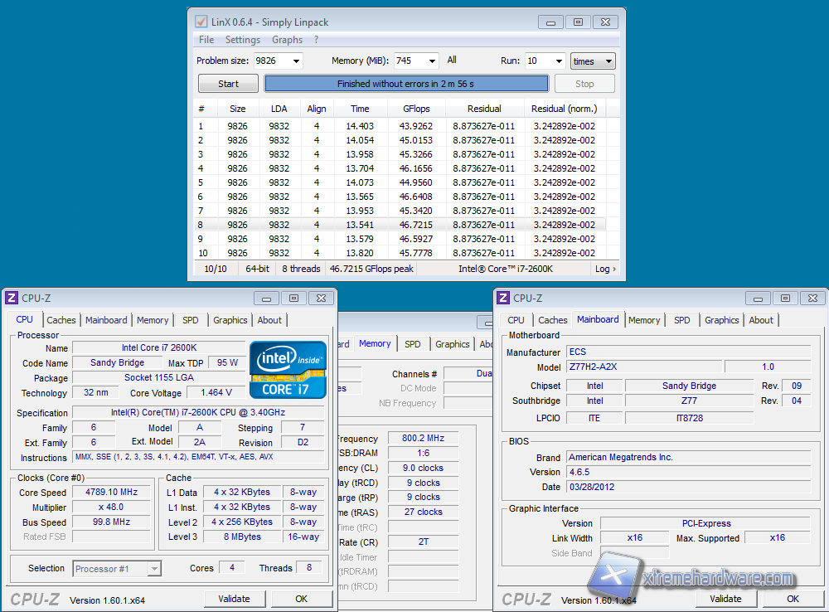Switch to SPD tab in right CPU-Z window

[681, 320]
